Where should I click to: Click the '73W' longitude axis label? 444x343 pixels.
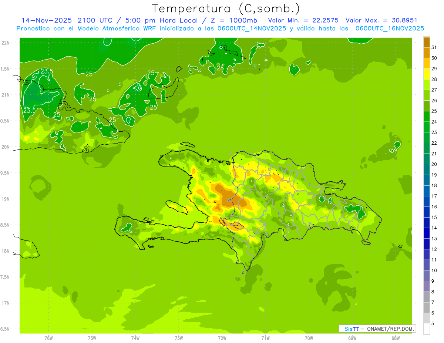click(x=179, y=338)
